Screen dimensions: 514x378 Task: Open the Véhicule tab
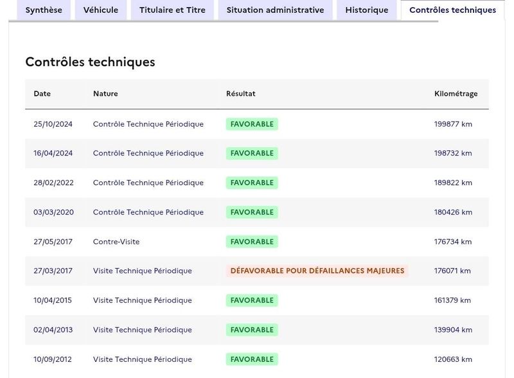(101, 10)
